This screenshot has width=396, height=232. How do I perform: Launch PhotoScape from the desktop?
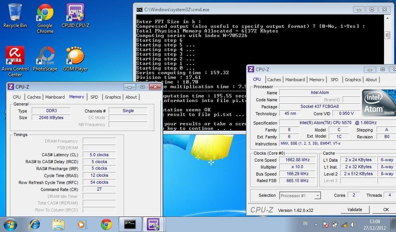pos(45,58)
